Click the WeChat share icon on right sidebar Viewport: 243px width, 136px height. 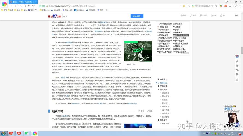tap(237, 70)
